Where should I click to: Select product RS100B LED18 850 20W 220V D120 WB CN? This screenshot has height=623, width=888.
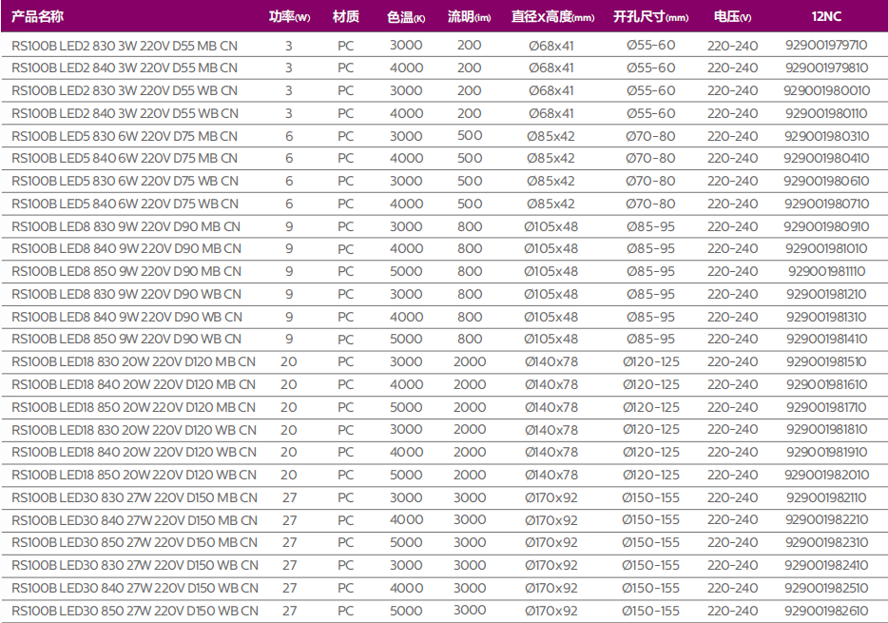click(134, 475)
